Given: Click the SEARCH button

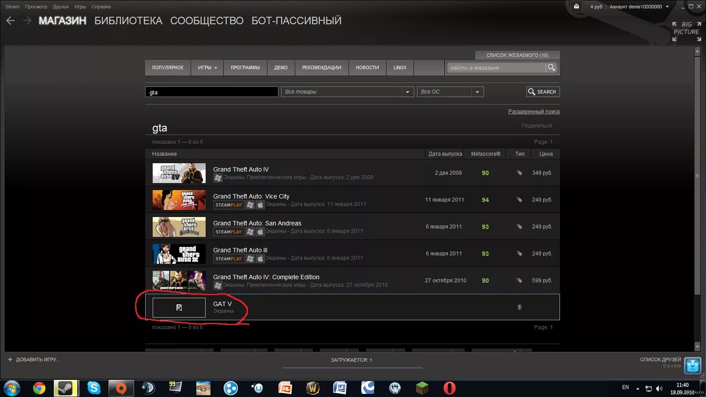Looking at the screenshot, I should 543,92.
